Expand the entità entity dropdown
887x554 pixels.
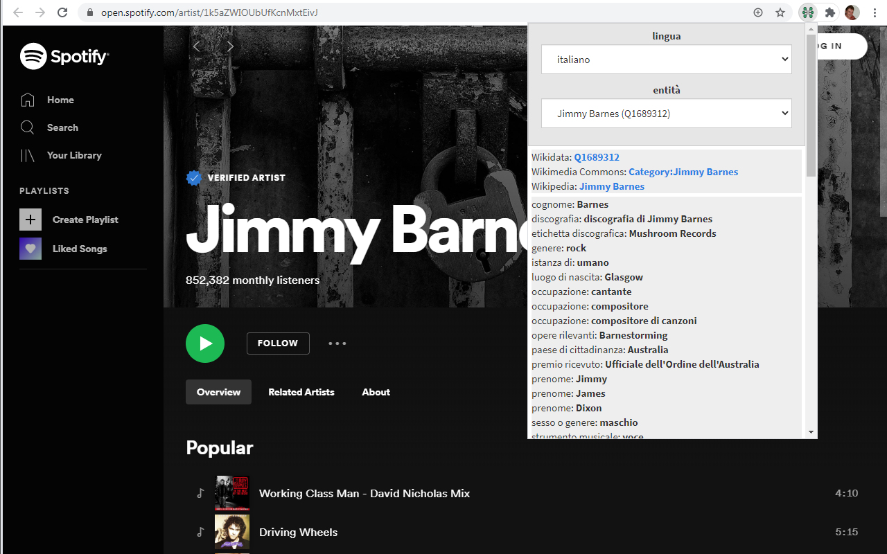(x=666, y=114)
